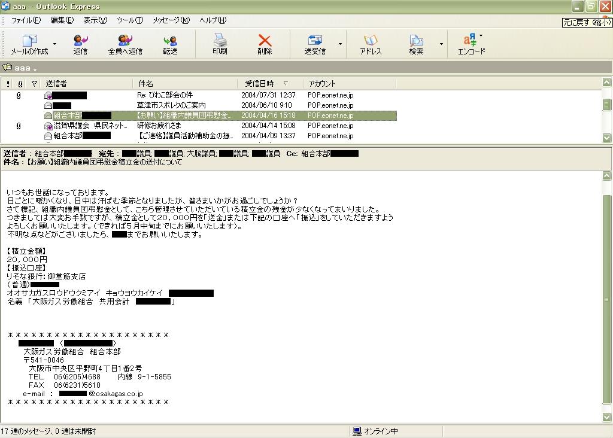Click the message list scrollbar thumb

[x=606, y=104]
